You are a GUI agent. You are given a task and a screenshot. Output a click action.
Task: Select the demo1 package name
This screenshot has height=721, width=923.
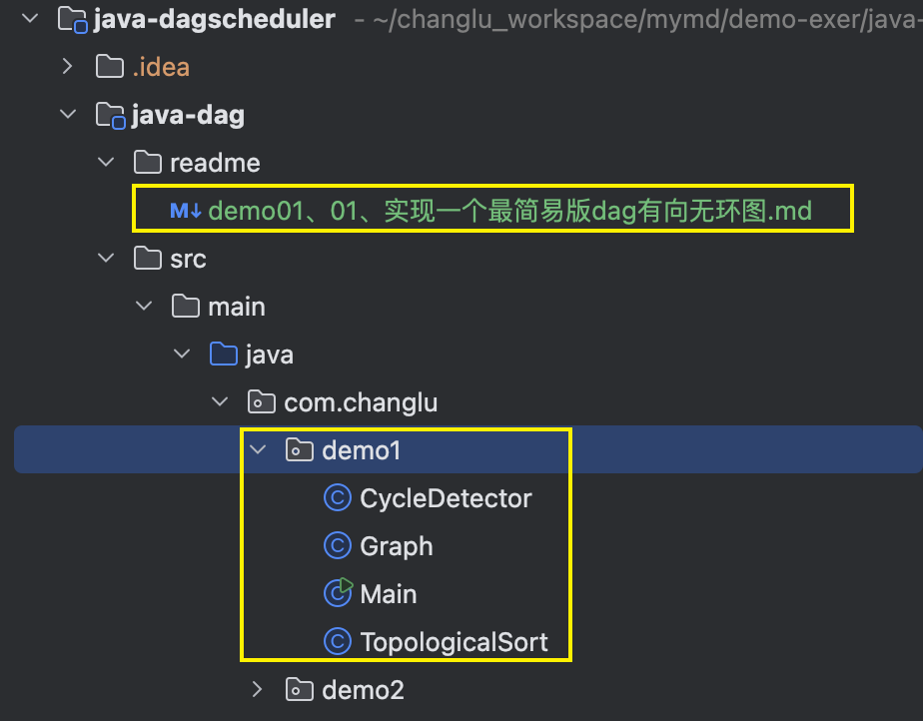pyautogui.click(x=362, y=450)
